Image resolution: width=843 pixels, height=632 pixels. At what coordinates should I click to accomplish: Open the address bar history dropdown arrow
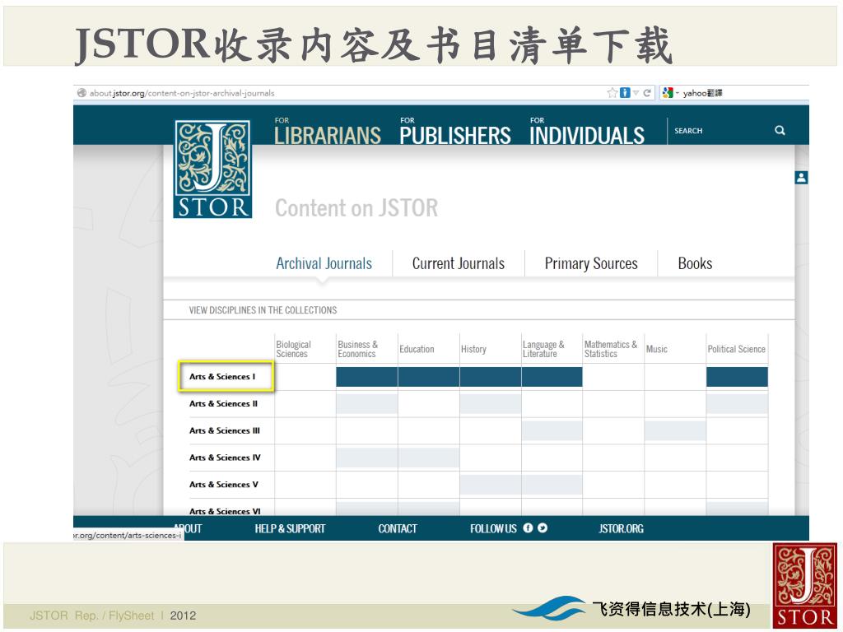[636, 93]
